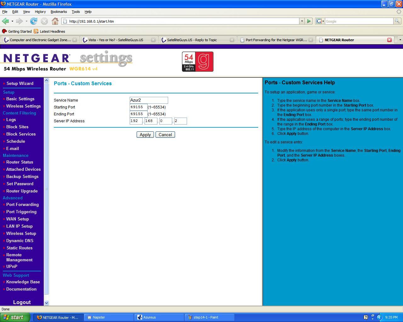
Task: Close the NETGEAR Router tab
Action: [389, 40]
